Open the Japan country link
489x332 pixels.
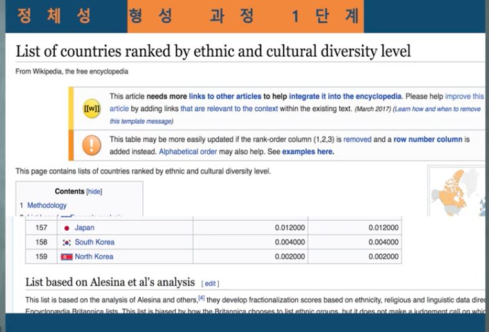[84, 228]
